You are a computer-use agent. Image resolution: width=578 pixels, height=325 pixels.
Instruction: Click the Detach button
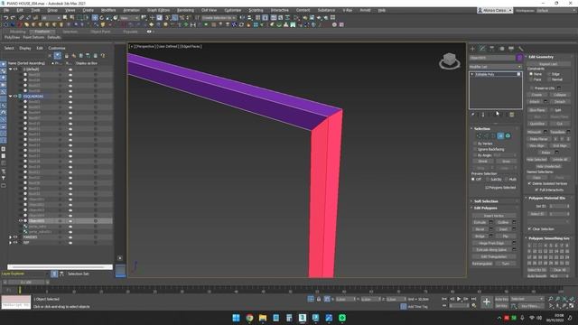tap(560, 102)
